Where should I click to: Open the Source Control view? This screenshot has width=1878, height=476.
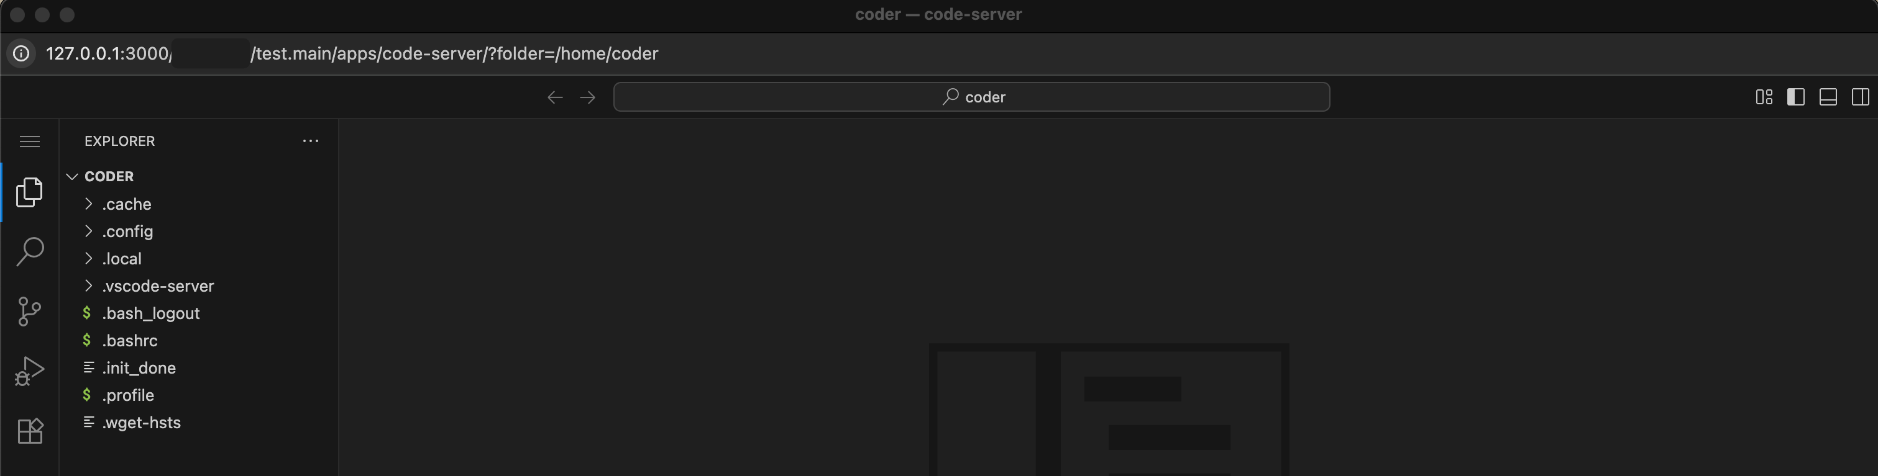[30, 312]
